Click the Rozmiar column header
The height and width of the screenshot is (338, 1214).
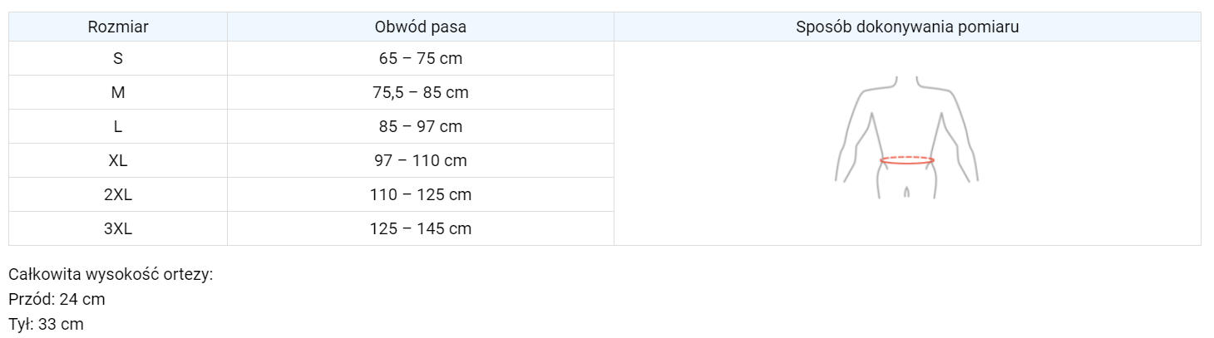(118, 27)
